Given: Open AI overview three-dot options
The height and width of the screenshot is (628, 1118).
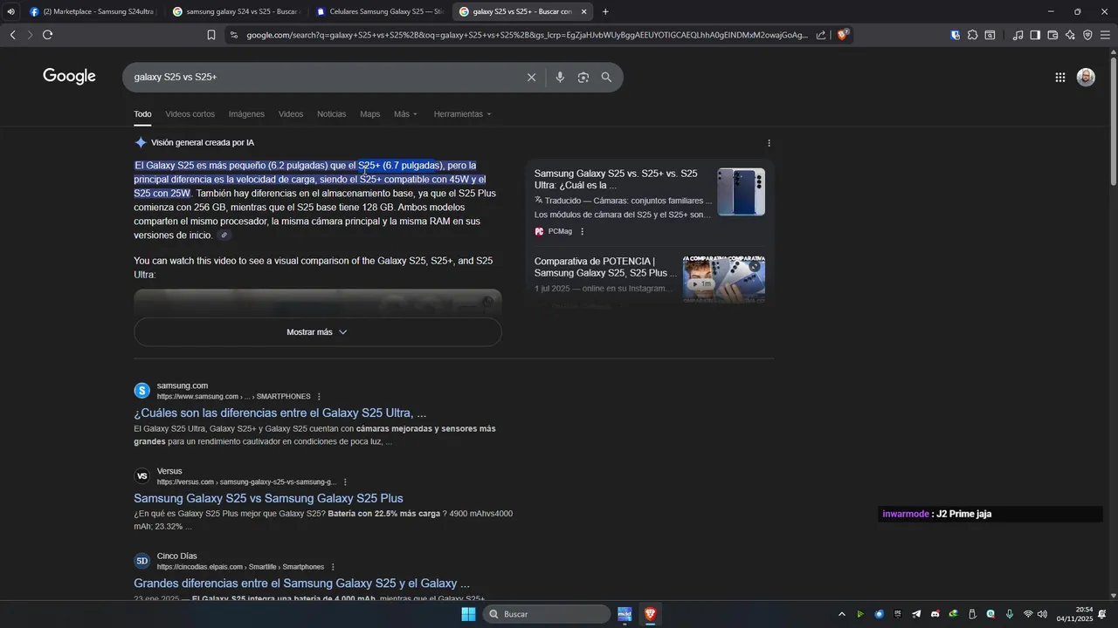Looking at the screenshot, I should click(769, 143).
